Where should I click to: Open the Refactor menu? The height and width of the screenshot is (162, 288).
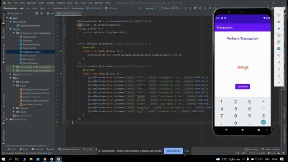pyautogui.click(x=61, y=3)
